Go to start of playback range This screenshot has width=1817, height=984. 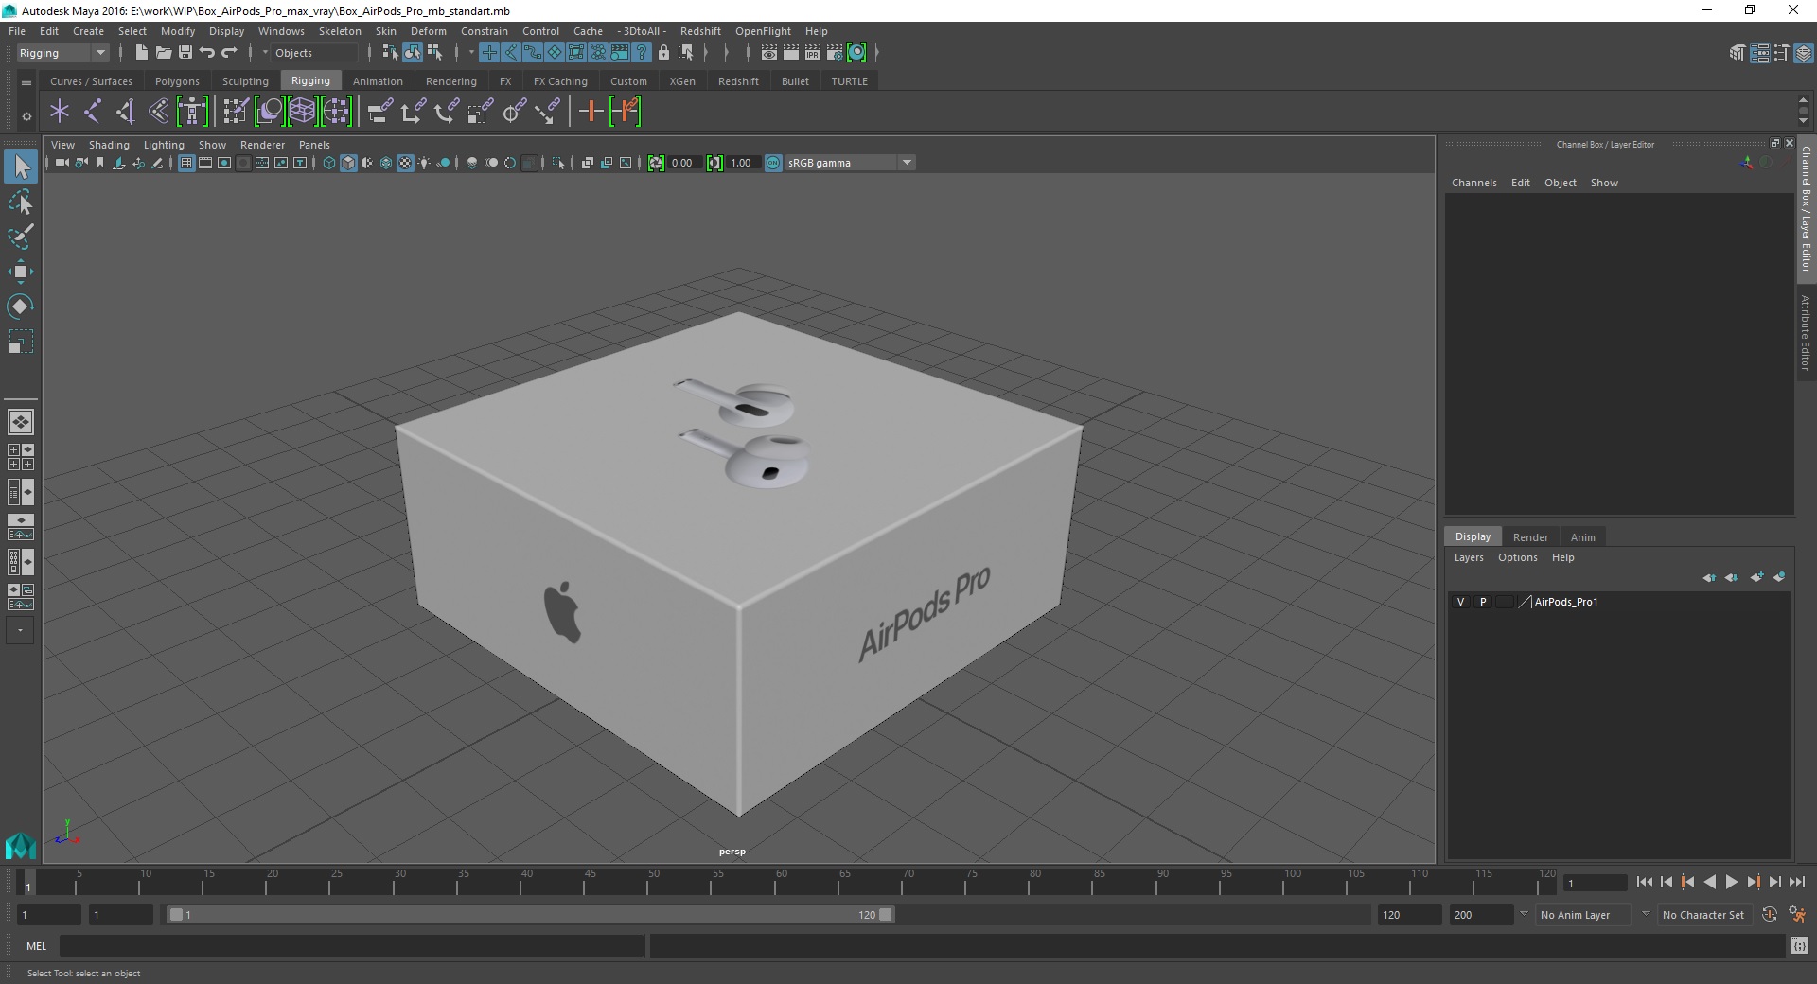1644,882
